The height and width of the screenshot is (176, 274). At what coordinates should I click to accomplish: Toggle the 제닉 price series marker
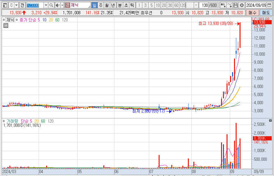(x=4, y=20)
